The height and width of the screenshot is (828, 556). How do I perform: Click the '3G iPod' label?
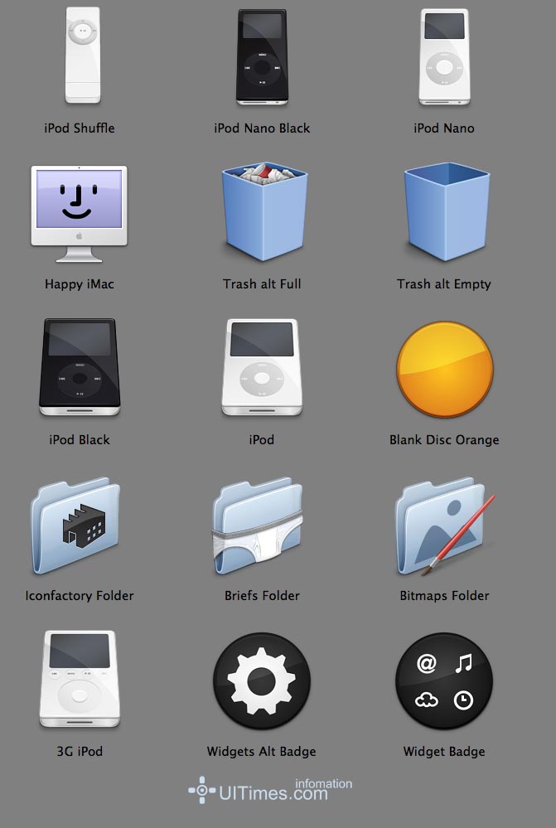click(x=80, y=752)
